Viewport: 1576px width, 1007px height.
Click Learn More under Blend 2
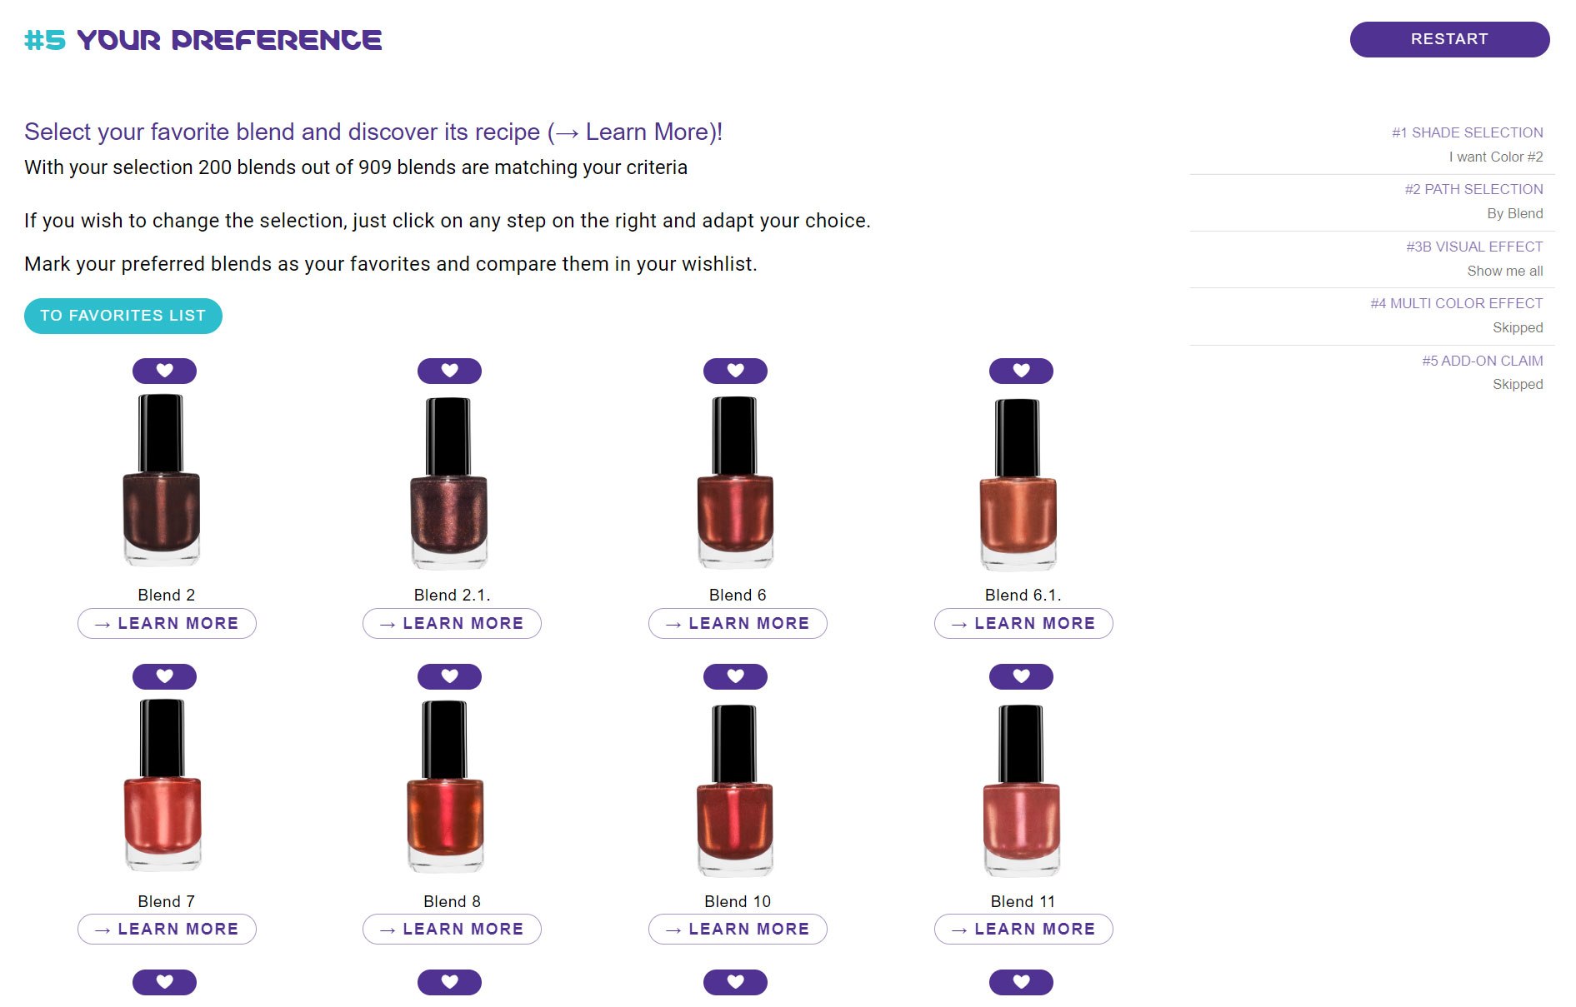[x=167, y=623]
